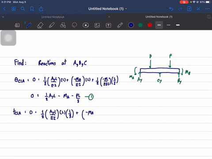The image size is (212, 159).
Task: Close the Untitled Notebook tab
Action: pyautogui.click(x=3, y=17)
